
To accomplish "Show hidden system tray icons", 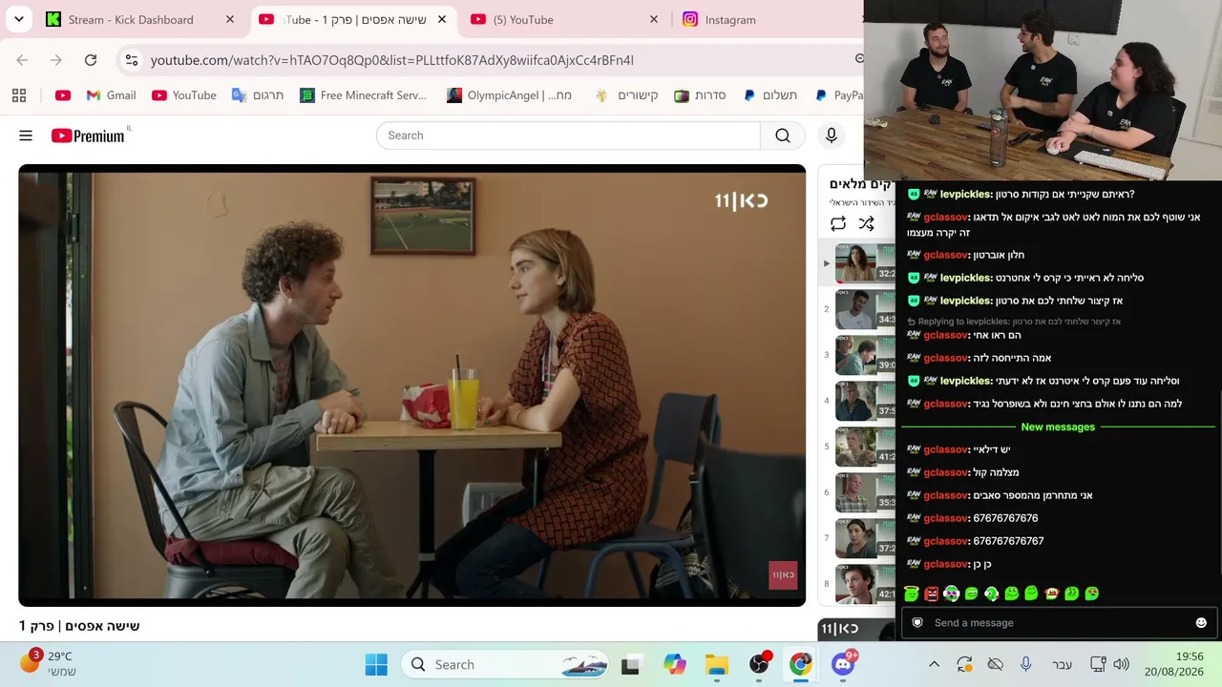I will pyautogui.click(x=934, y=665).
